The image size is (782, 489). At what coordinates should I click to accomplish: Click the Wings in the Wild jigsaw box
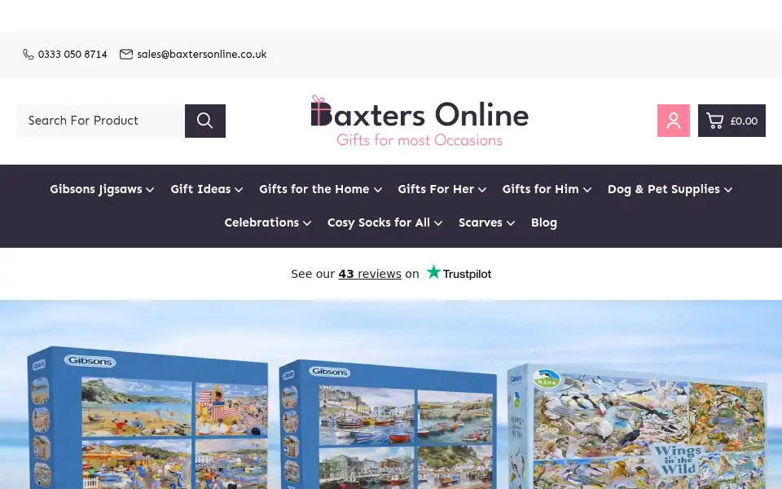[637, 426]
